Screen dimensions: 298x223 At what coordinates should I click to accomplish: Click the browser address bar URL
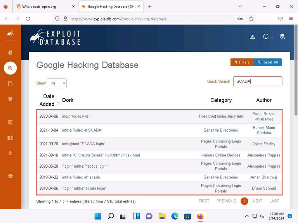pyautogui.click(x=119, y=19)
